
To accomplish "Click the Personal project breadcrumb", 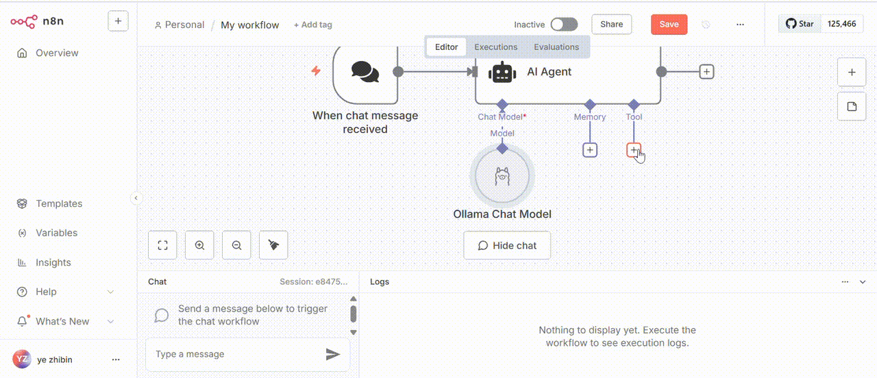I will click(x=180, y=25).
